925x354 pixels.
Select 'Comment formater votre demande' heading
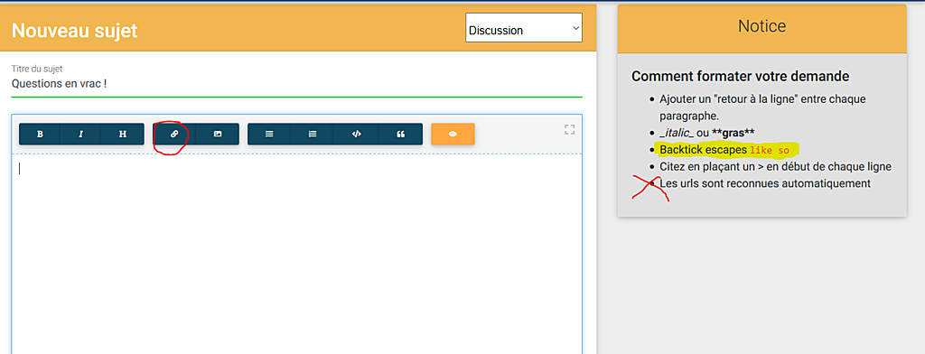[x=741, y=76]
